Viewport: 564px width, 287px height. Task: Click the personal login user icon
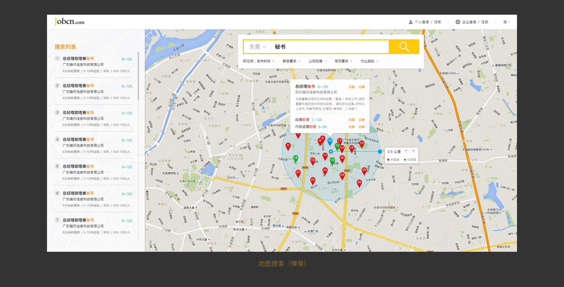(411, 22)
